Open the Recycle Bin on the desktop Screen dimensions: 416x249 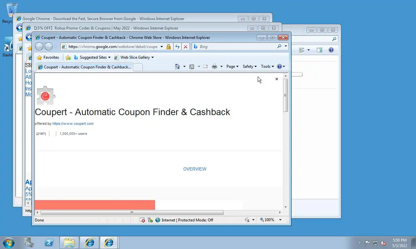coord(12,13)
